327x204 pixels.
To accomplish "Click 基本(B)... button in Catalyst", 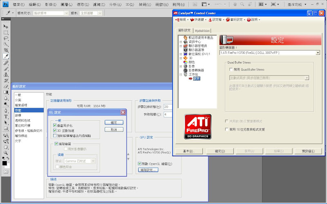I will [189, 151].
